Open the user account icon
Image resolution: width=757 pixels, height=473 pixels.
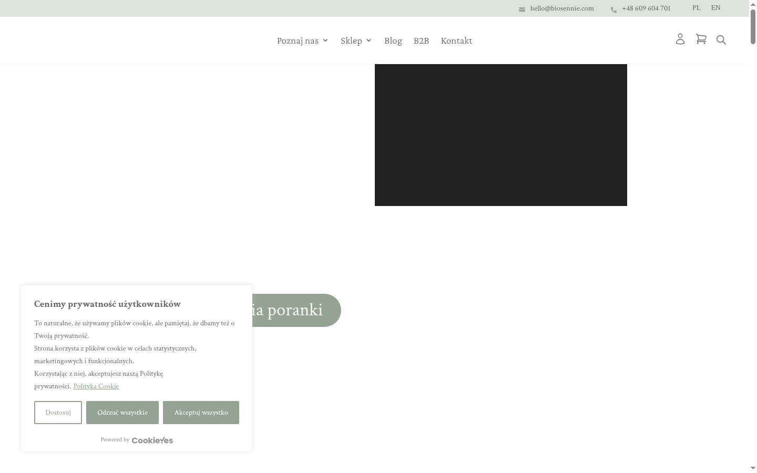coord(680,39)
